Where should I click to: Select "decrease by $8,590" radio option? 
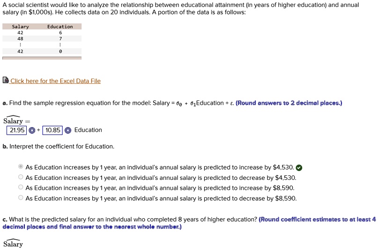click(x=21, y=198)
